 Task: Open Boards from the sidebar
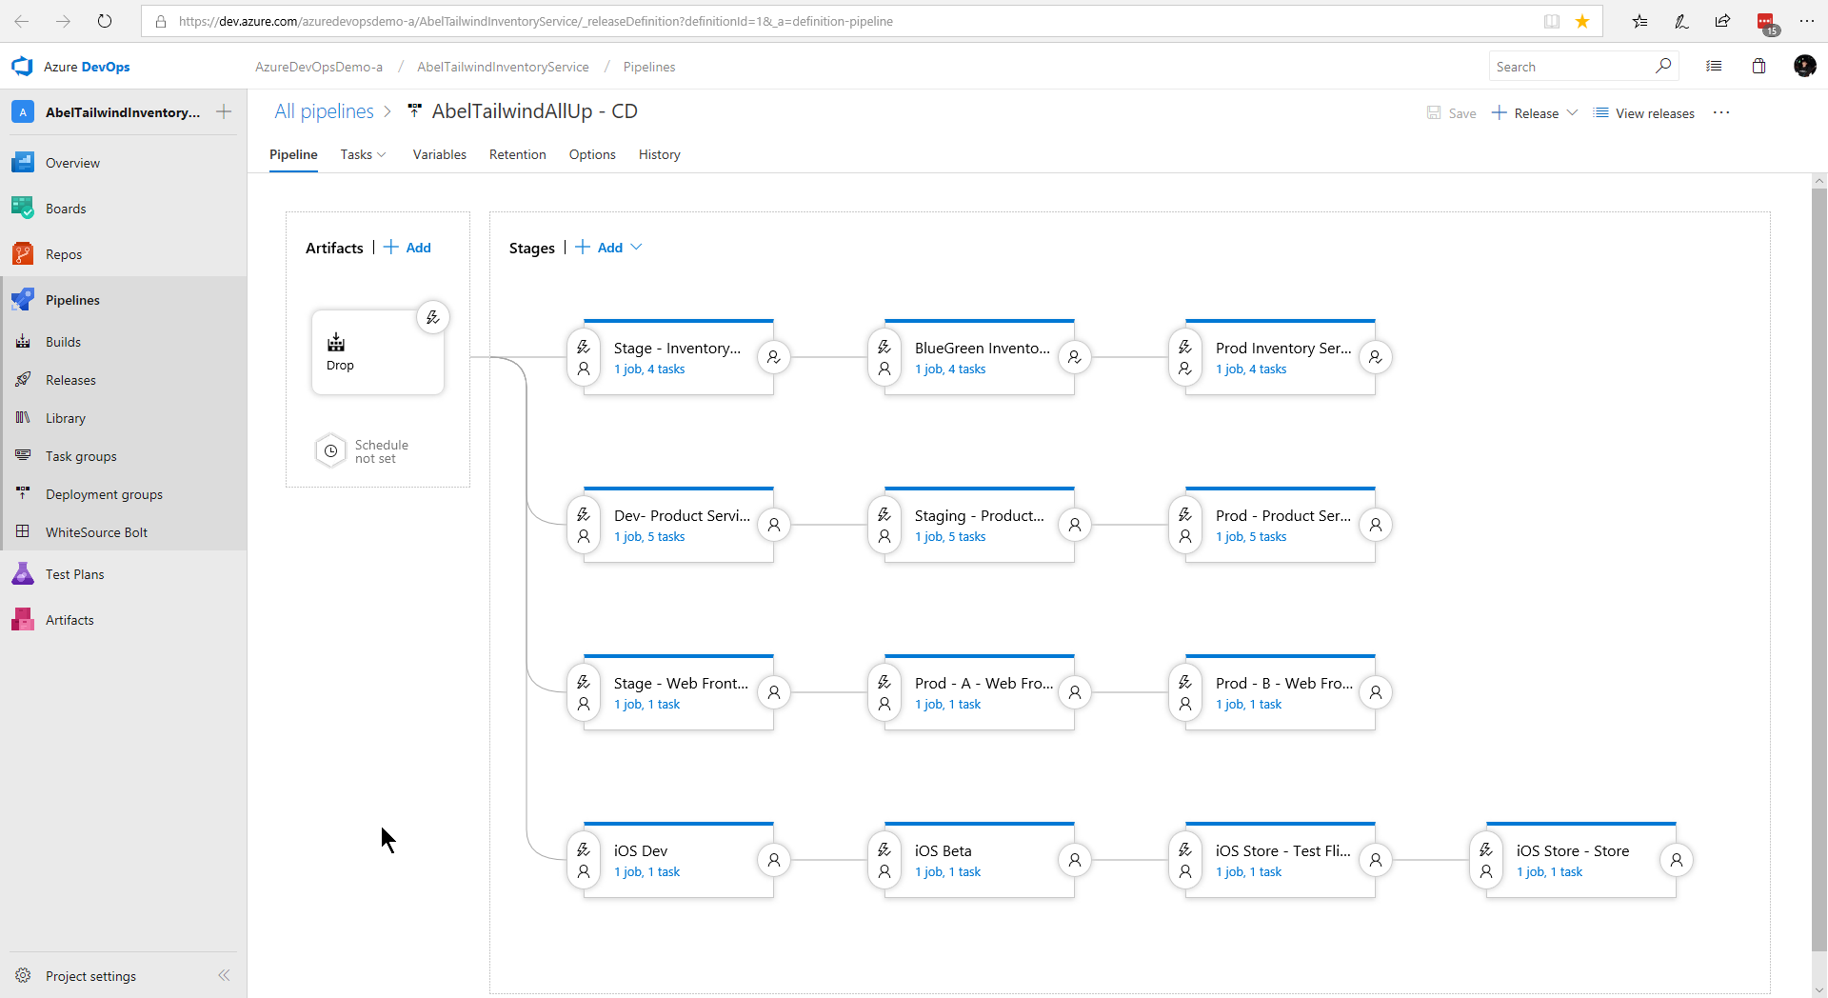(x=66, y=209)
